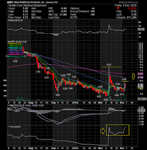The image size is (147, 150).
Task: Click the yellow EMA(9) 5.22 legend entry
Action: [15, 44]
